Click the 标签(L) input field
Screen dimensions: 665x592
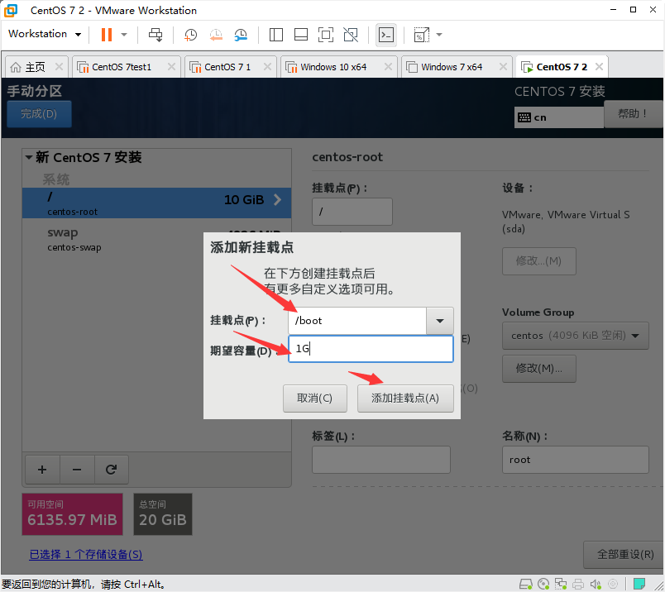(x=380, y=459)
